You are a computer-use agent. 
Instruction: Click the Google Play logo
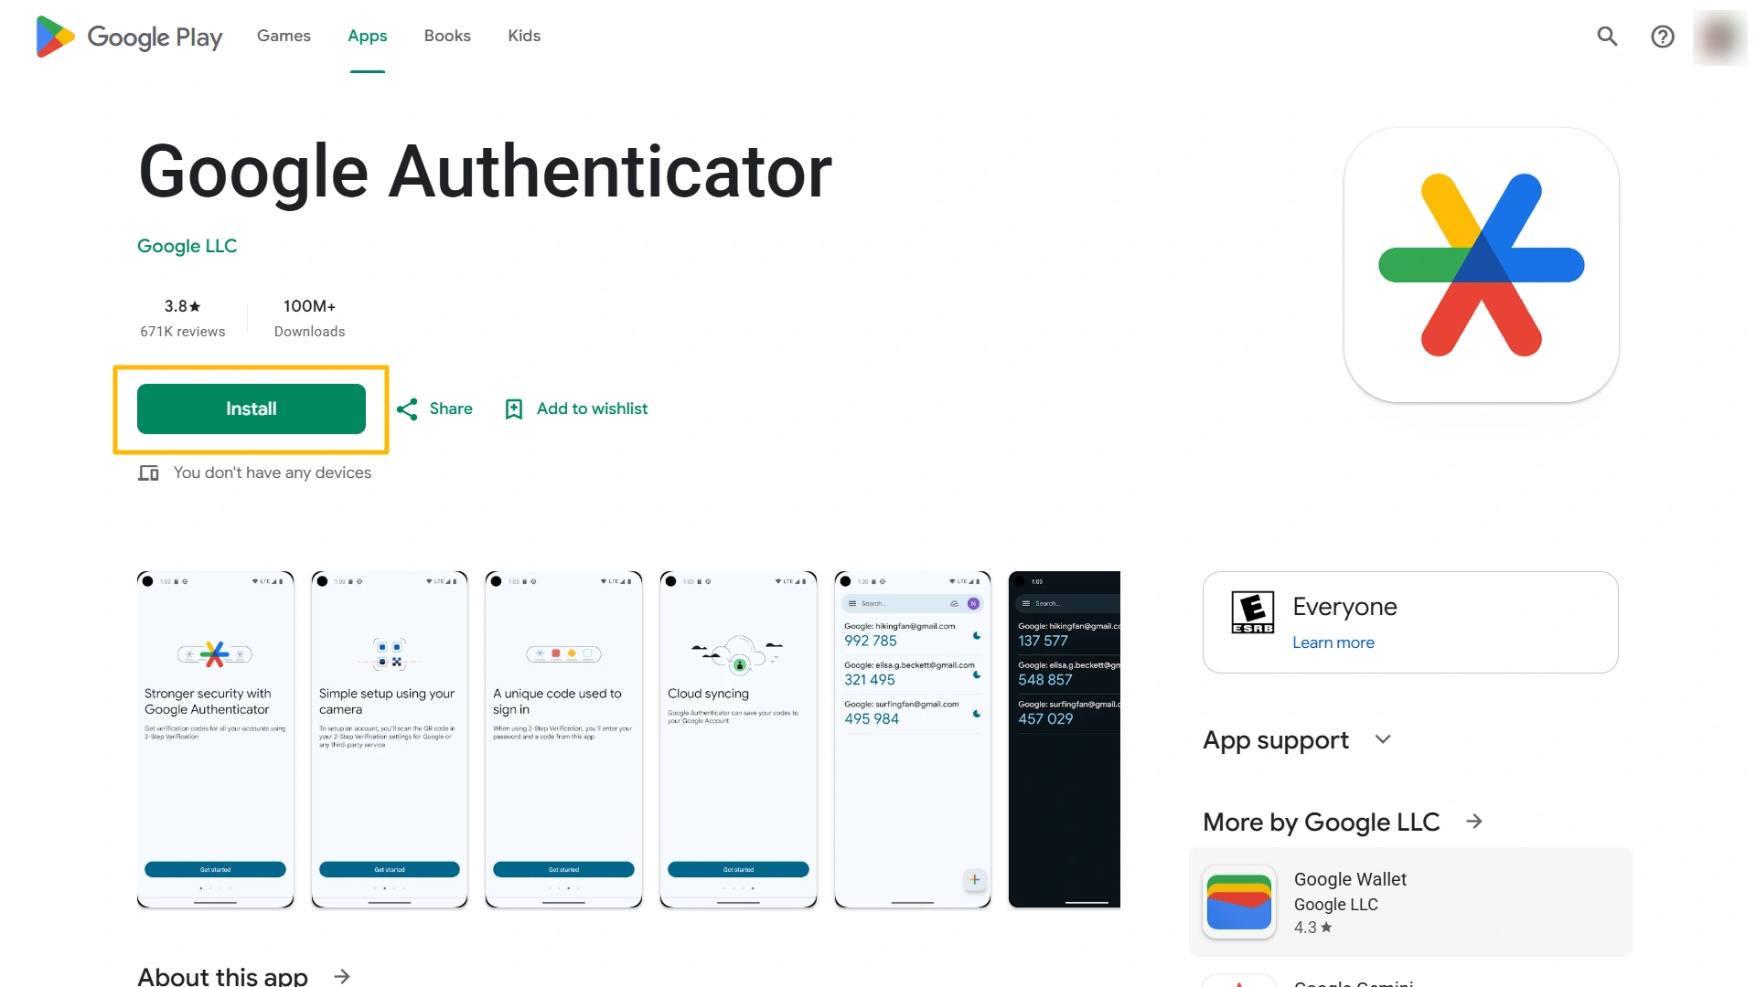(129, 37)
